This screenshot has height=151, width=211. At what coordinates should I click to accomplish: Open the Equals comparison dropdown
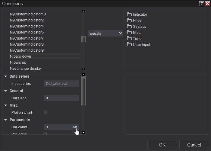point(105,33)
